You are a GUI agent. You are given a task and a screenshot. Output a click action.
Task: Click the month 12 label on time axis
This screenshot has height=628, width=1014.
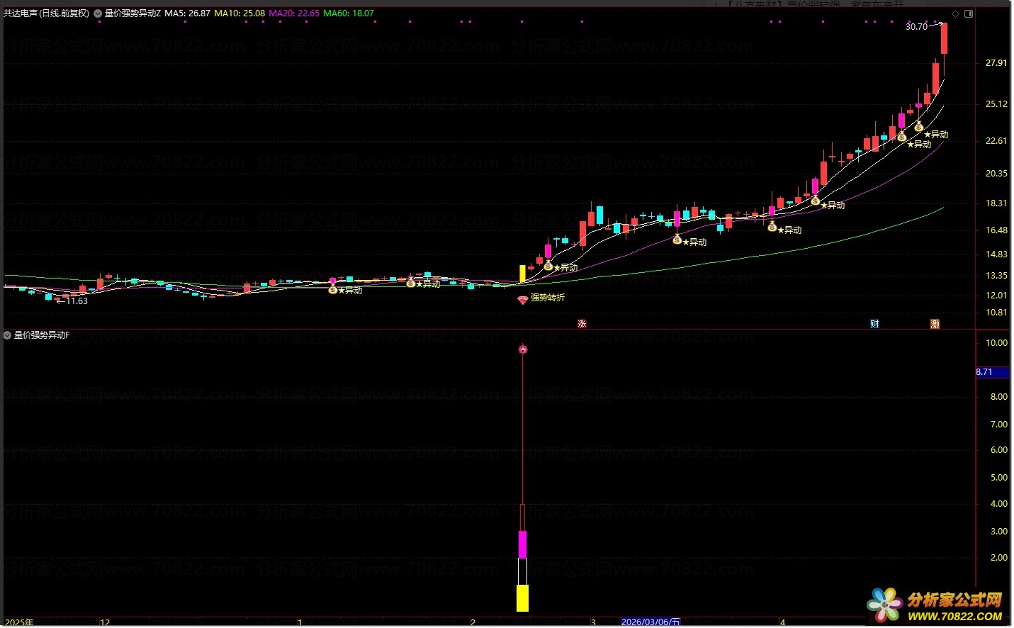click(x=105, y=622)
